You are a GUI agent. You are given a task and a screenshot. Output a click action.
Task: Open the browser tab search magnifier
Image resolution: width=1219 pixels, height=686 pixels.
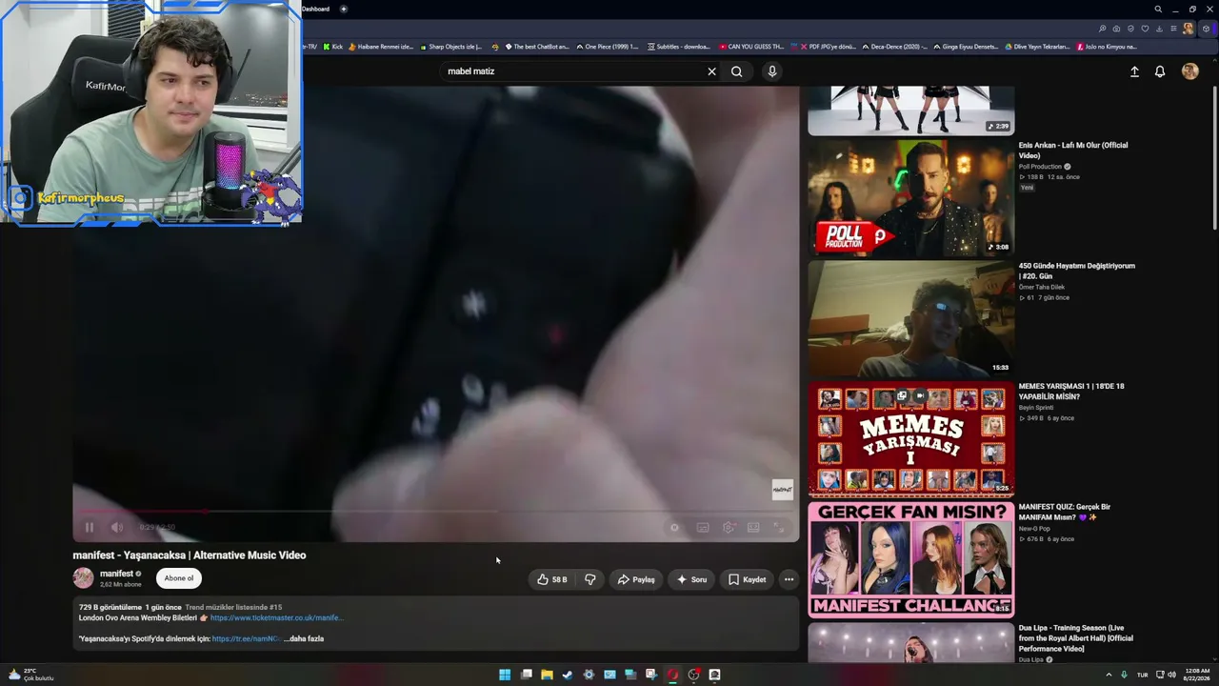(1158, 10)
